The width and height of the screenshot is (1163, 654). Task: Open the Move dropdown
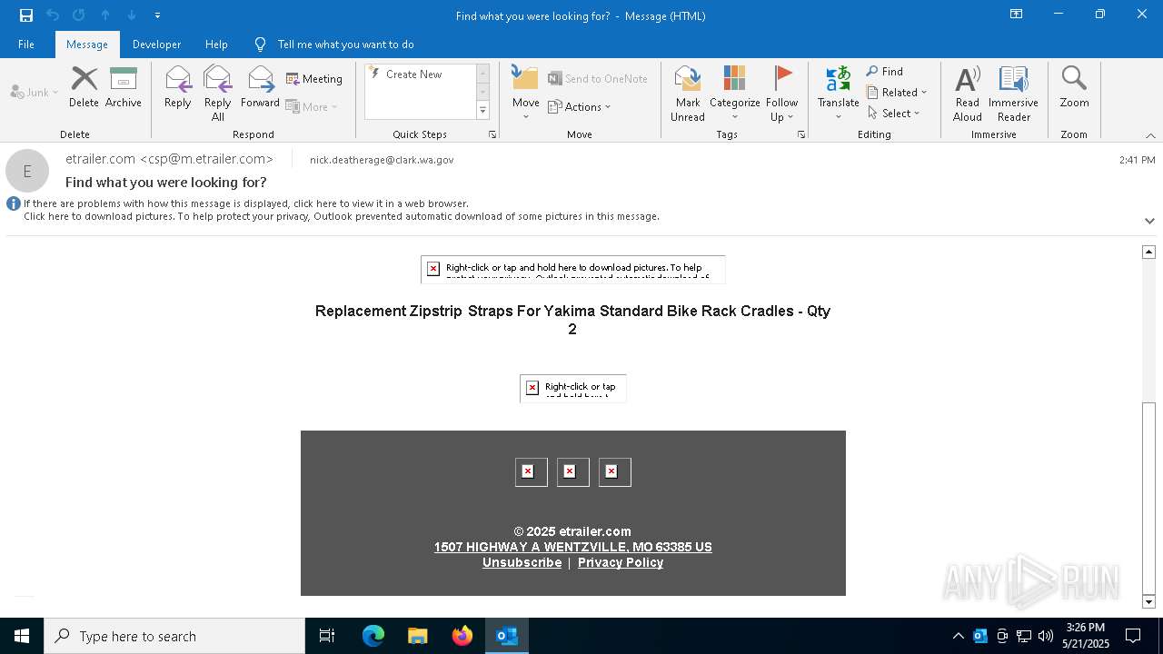[526, 94]
